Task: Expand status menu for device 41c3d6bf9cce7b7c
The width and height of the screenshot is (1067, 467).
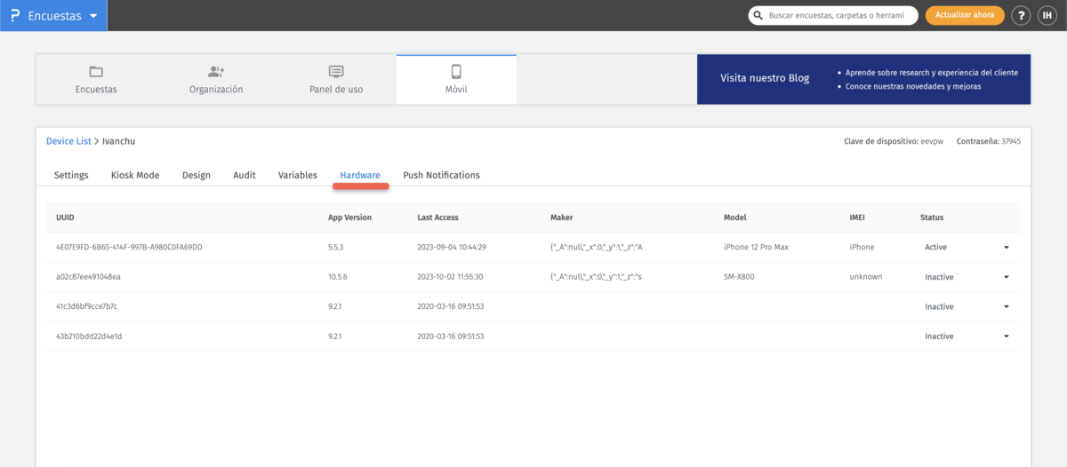Action: [1007, 307]
